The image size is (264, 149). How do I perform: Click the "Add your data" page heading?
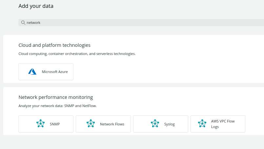[36, 6]
